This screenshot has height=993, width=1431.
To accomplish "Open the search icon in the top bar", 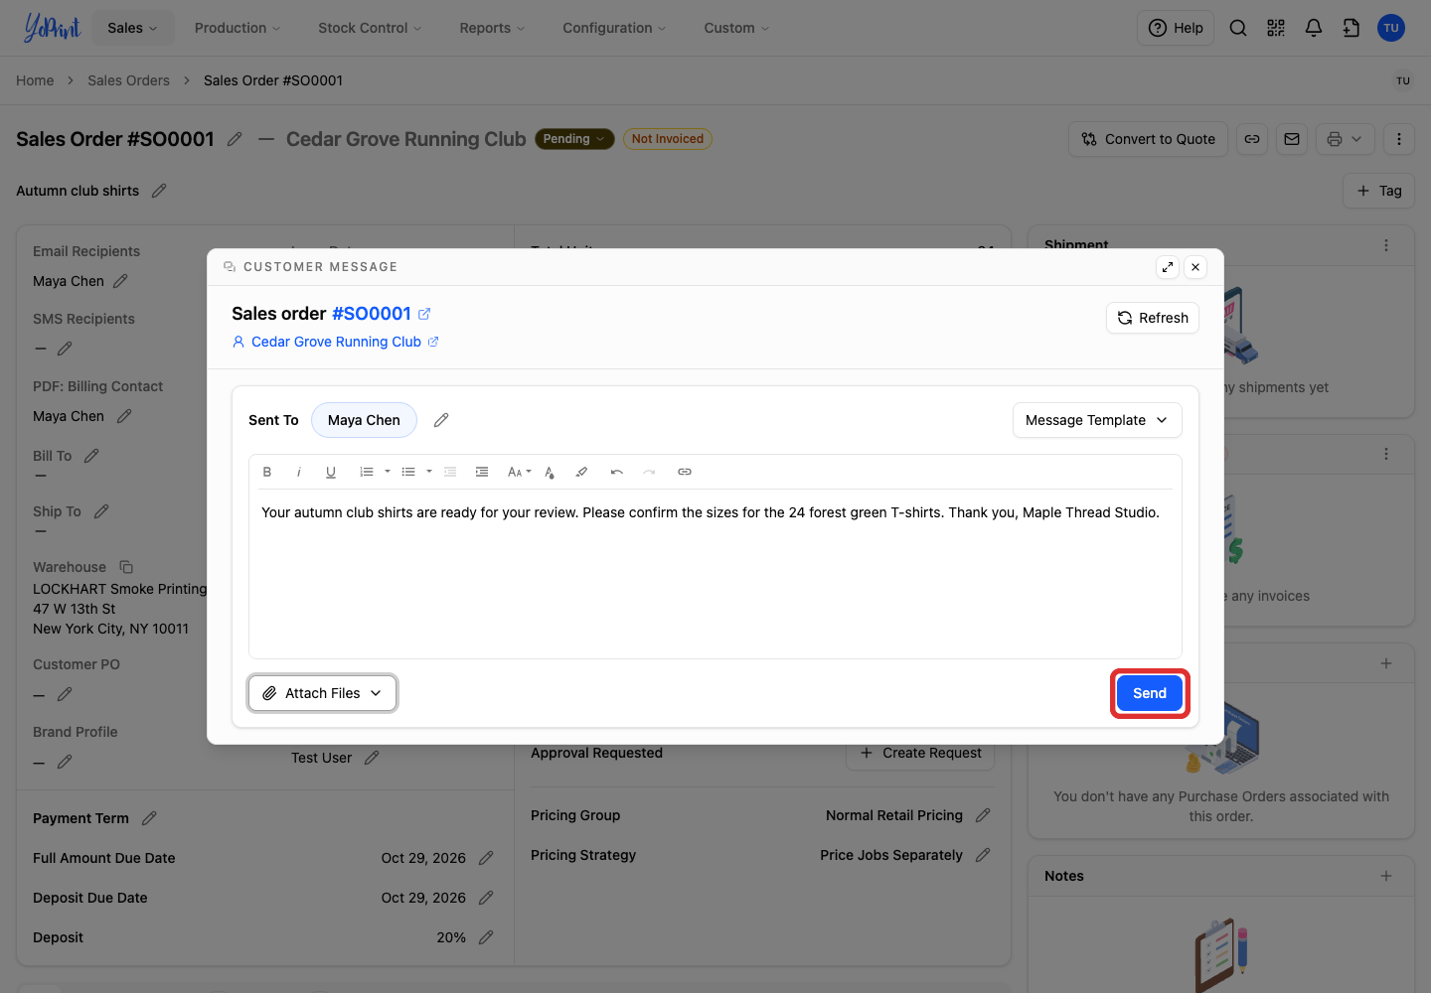I will 1238,28.
